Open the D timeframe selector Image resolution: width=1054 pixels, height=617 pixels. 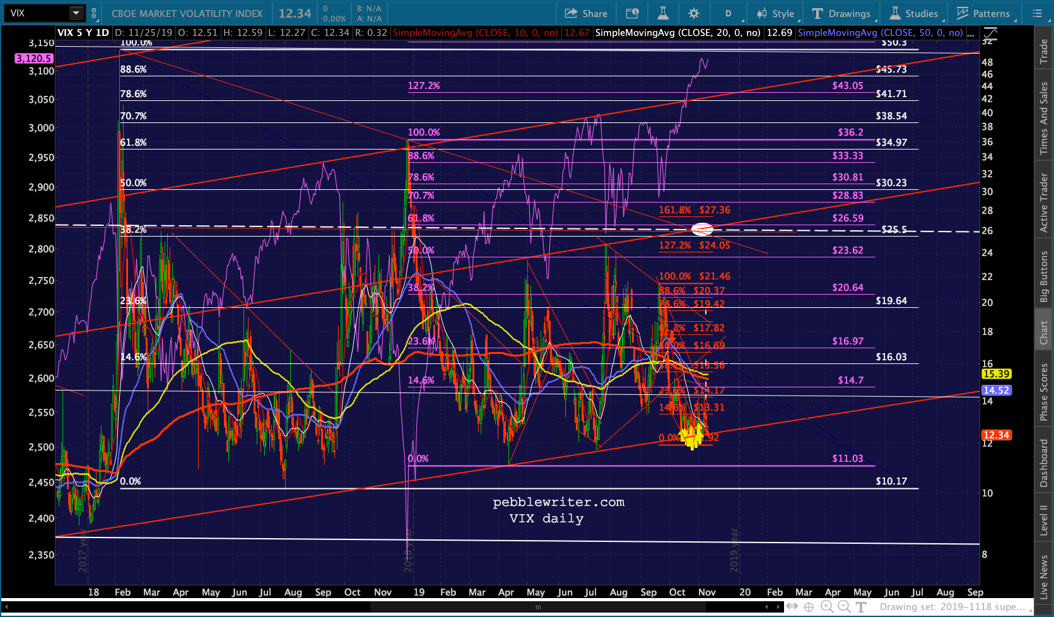[x=729, y=13]
